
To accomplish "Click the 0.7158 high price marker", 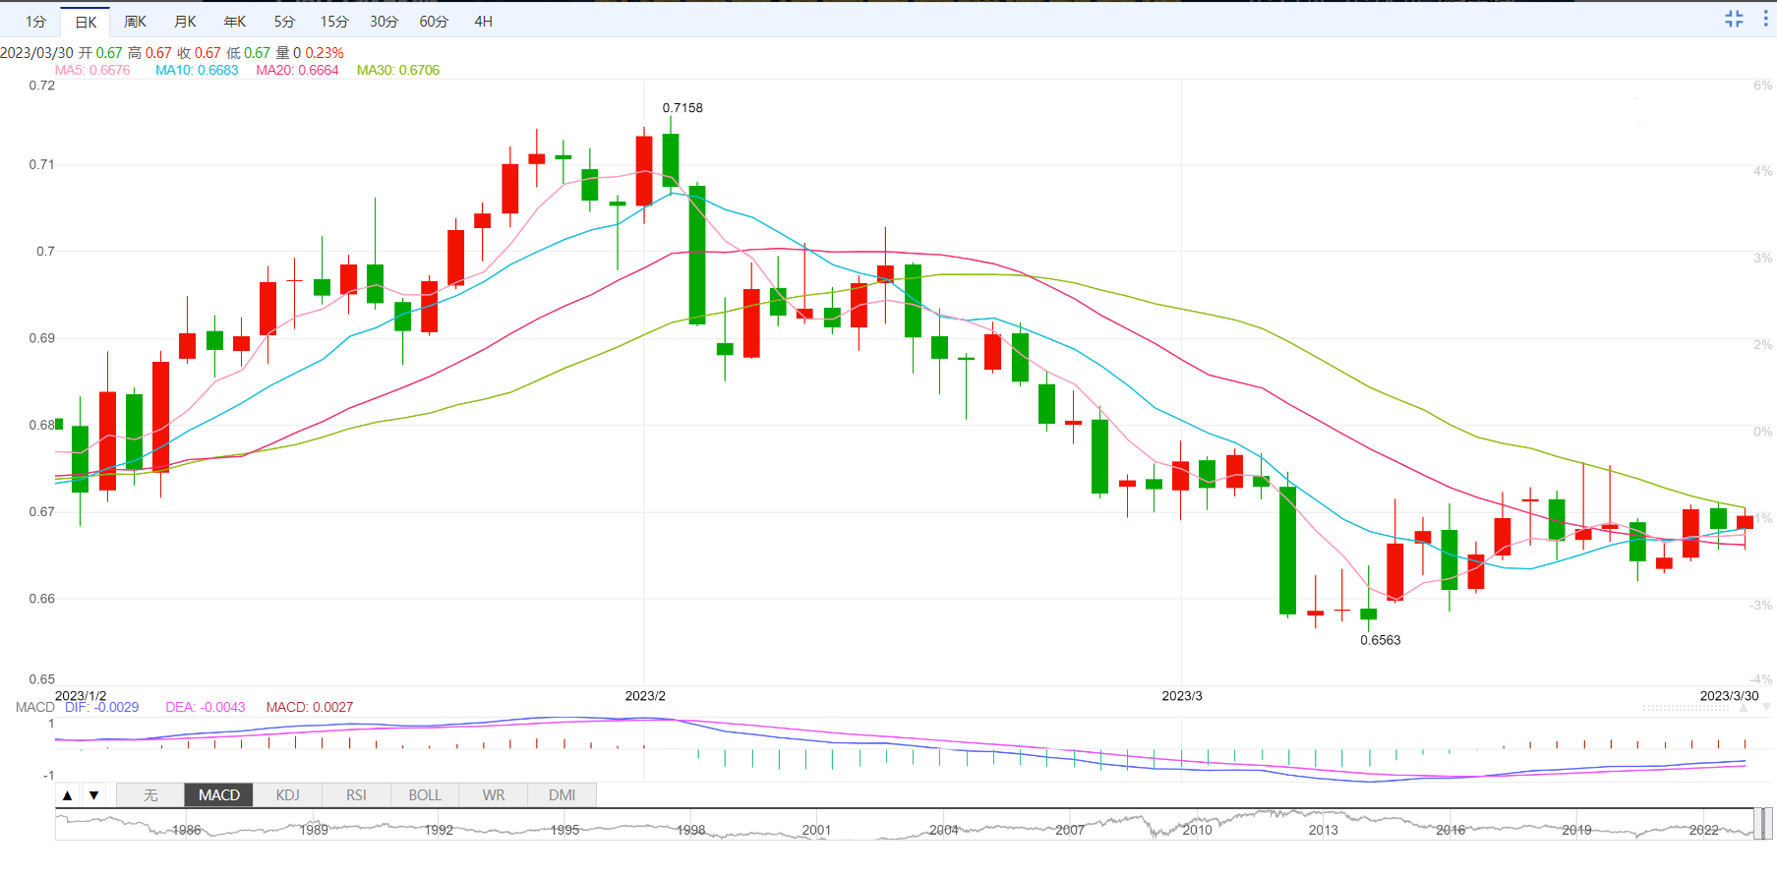I will tap(682, 107).
